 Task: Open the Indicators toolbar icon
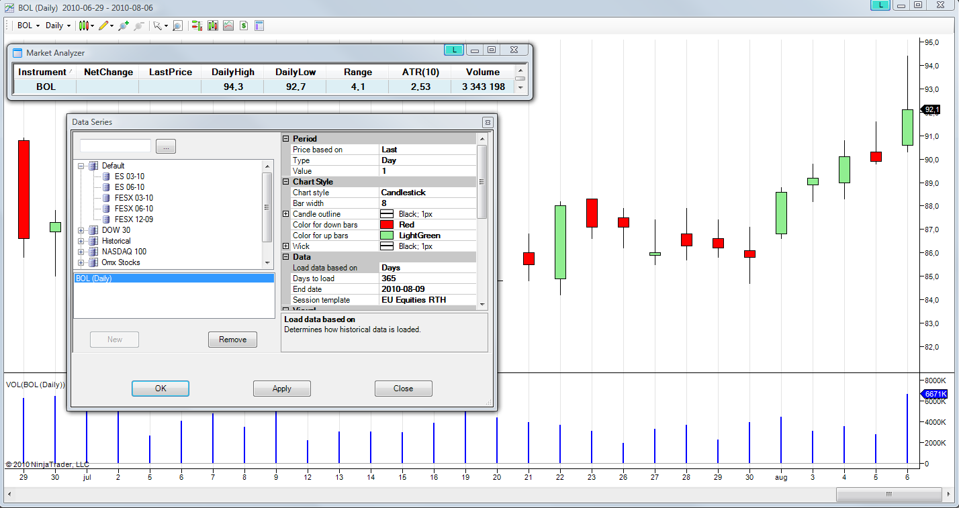tap(228, 26)
